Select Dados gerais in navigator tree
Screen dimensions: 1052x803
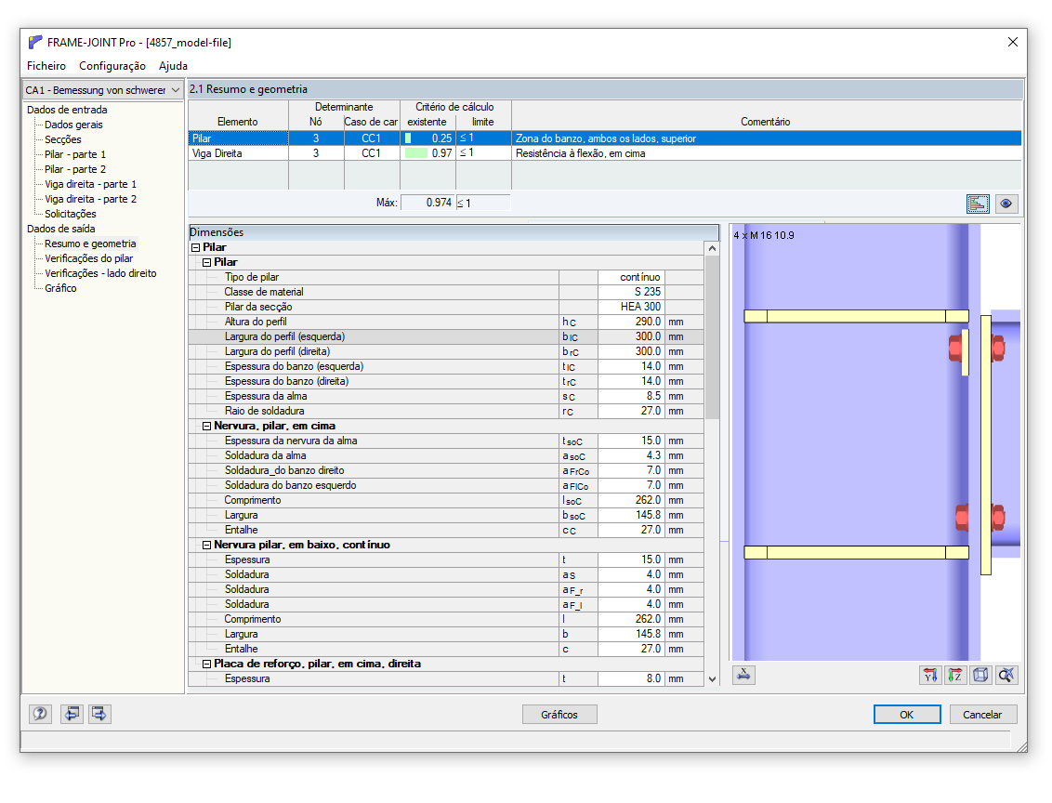click(73, 125)
